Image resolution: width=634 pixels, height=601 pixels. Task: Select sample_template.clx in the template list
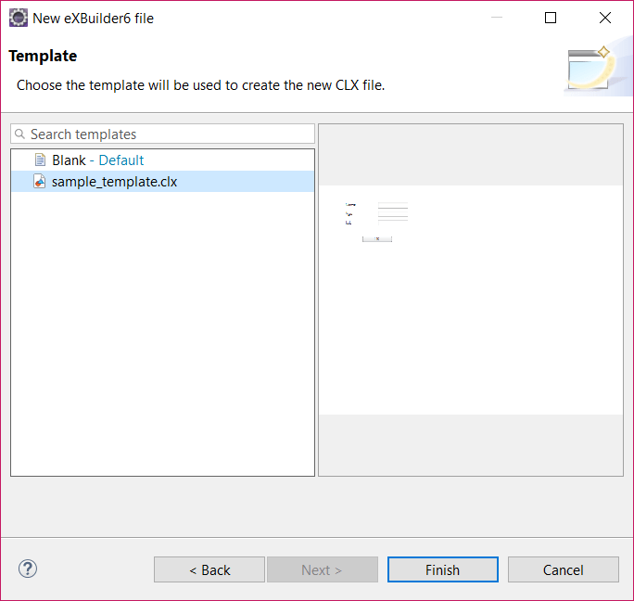pyautogui.click(x=114, y=182)
